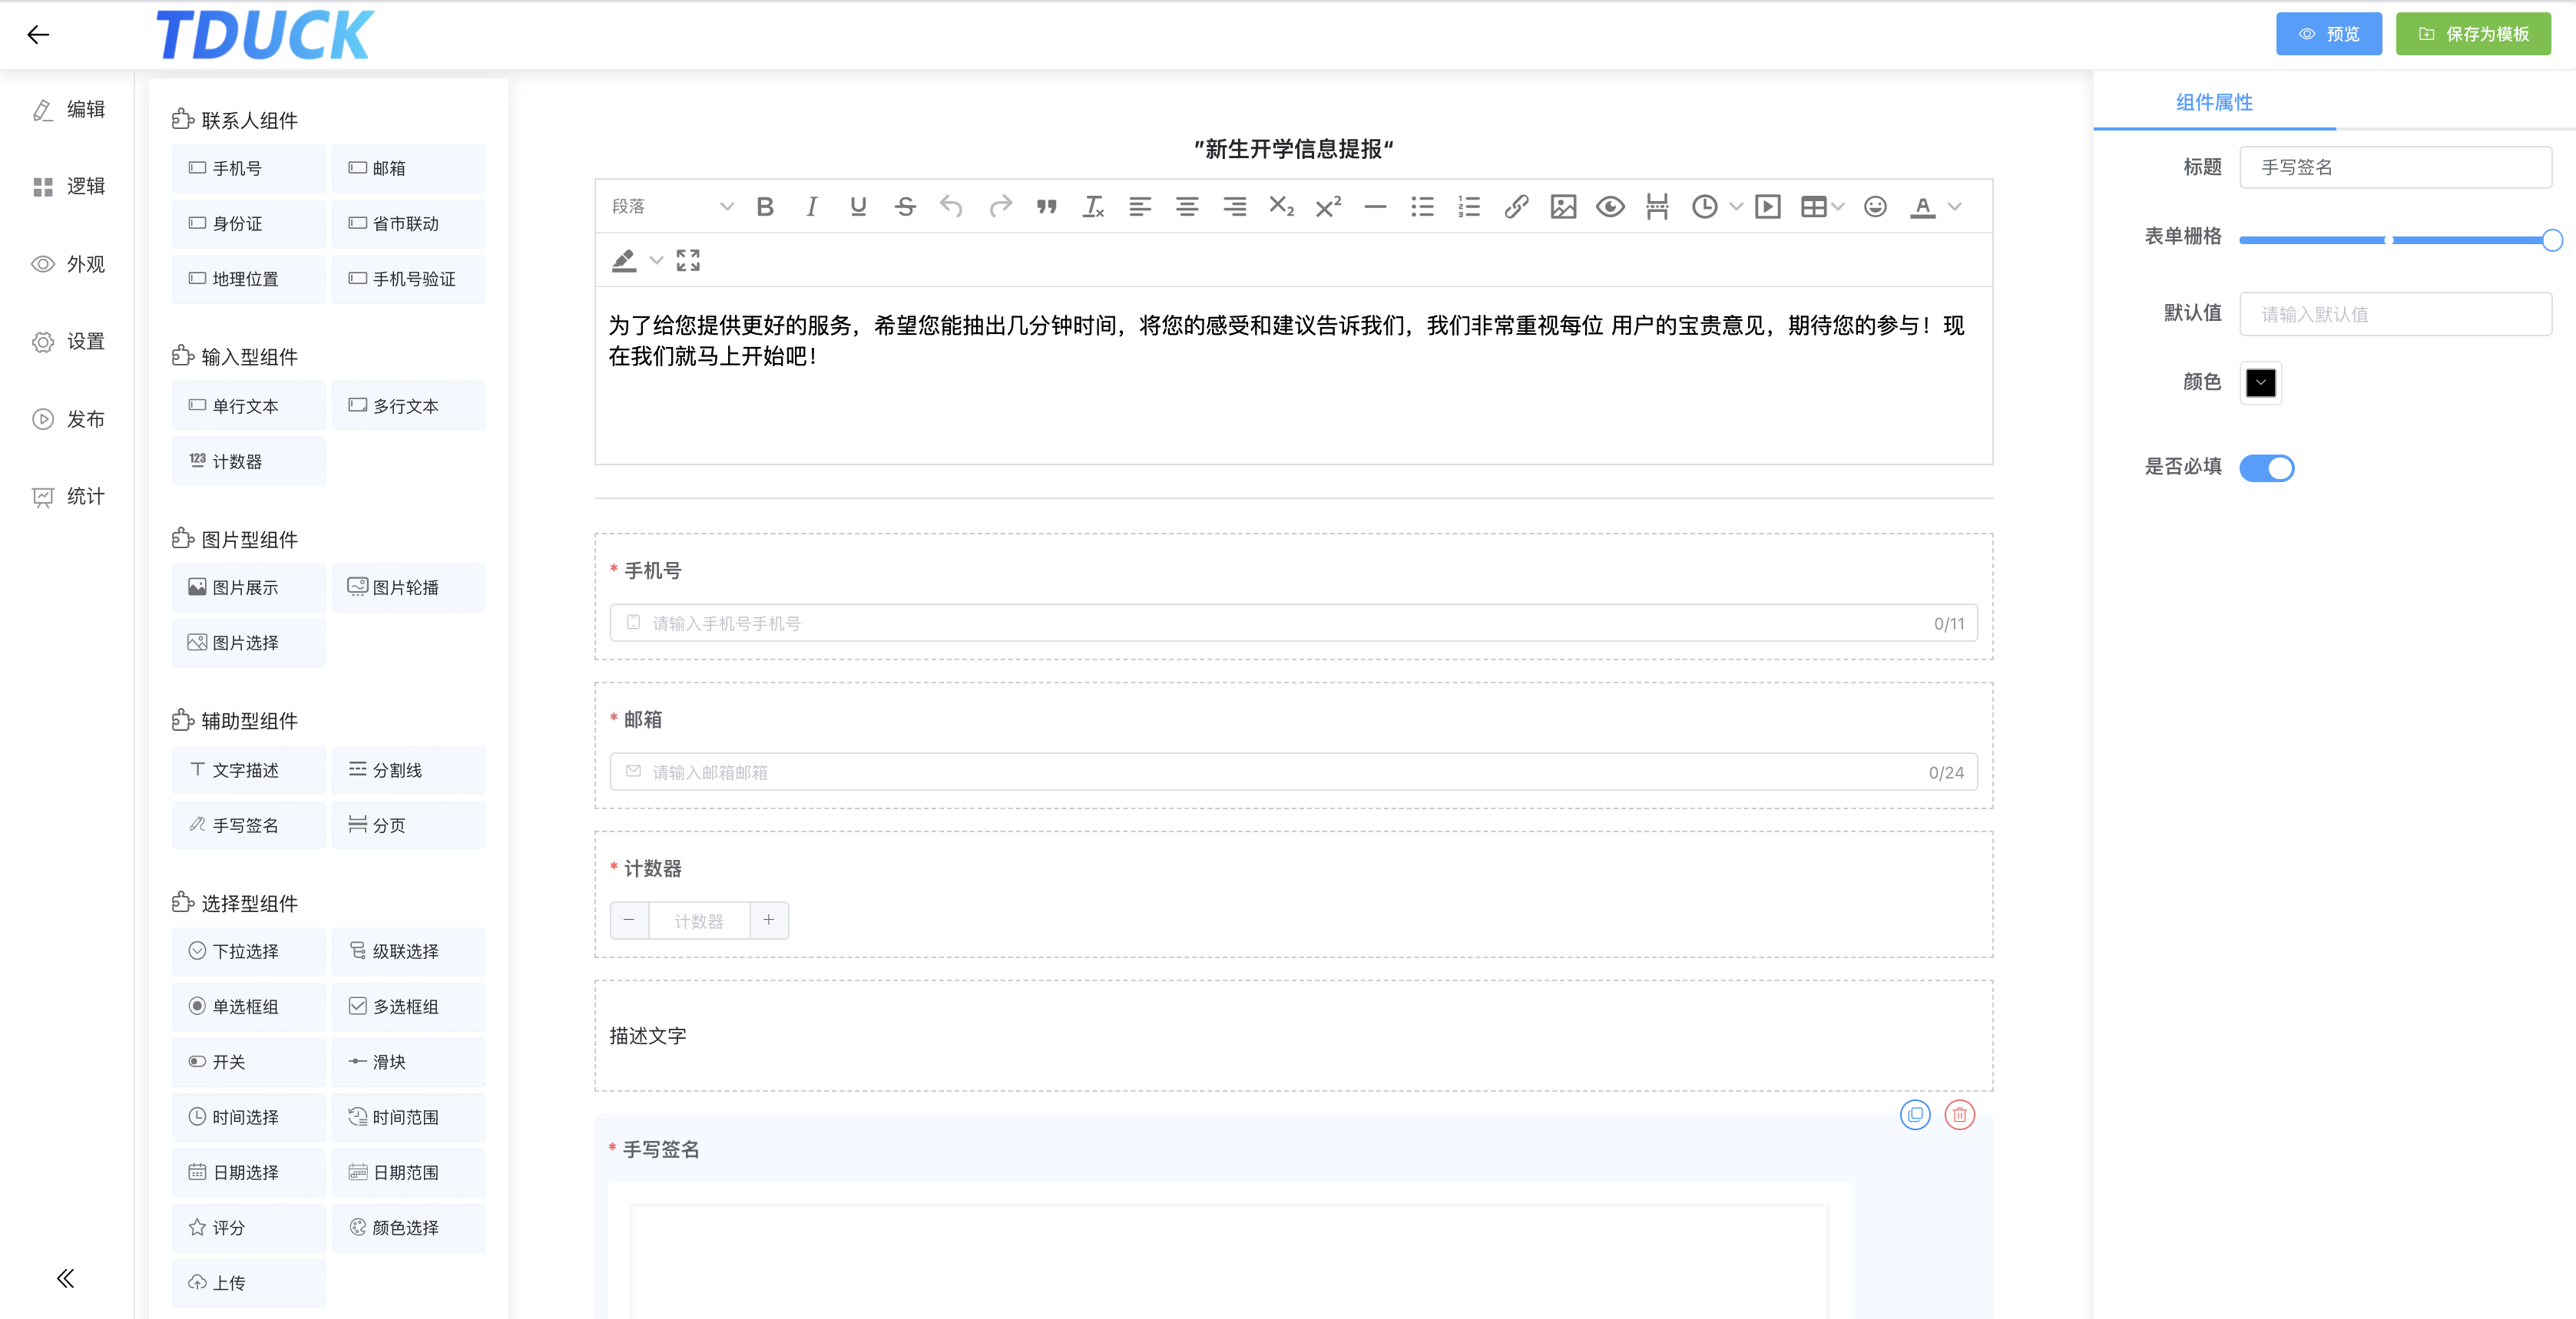The width and height of the screenshot is (2576, 1319).
Task: Add the 手机号 component
Action: click(248, 168)
